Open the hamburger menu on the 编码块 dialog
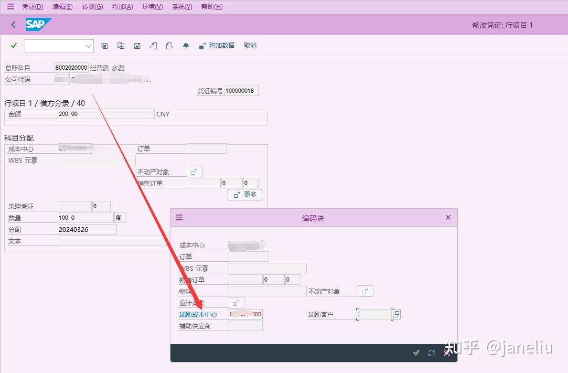This screenshot has height=373, width=568. tap(179, 217)
